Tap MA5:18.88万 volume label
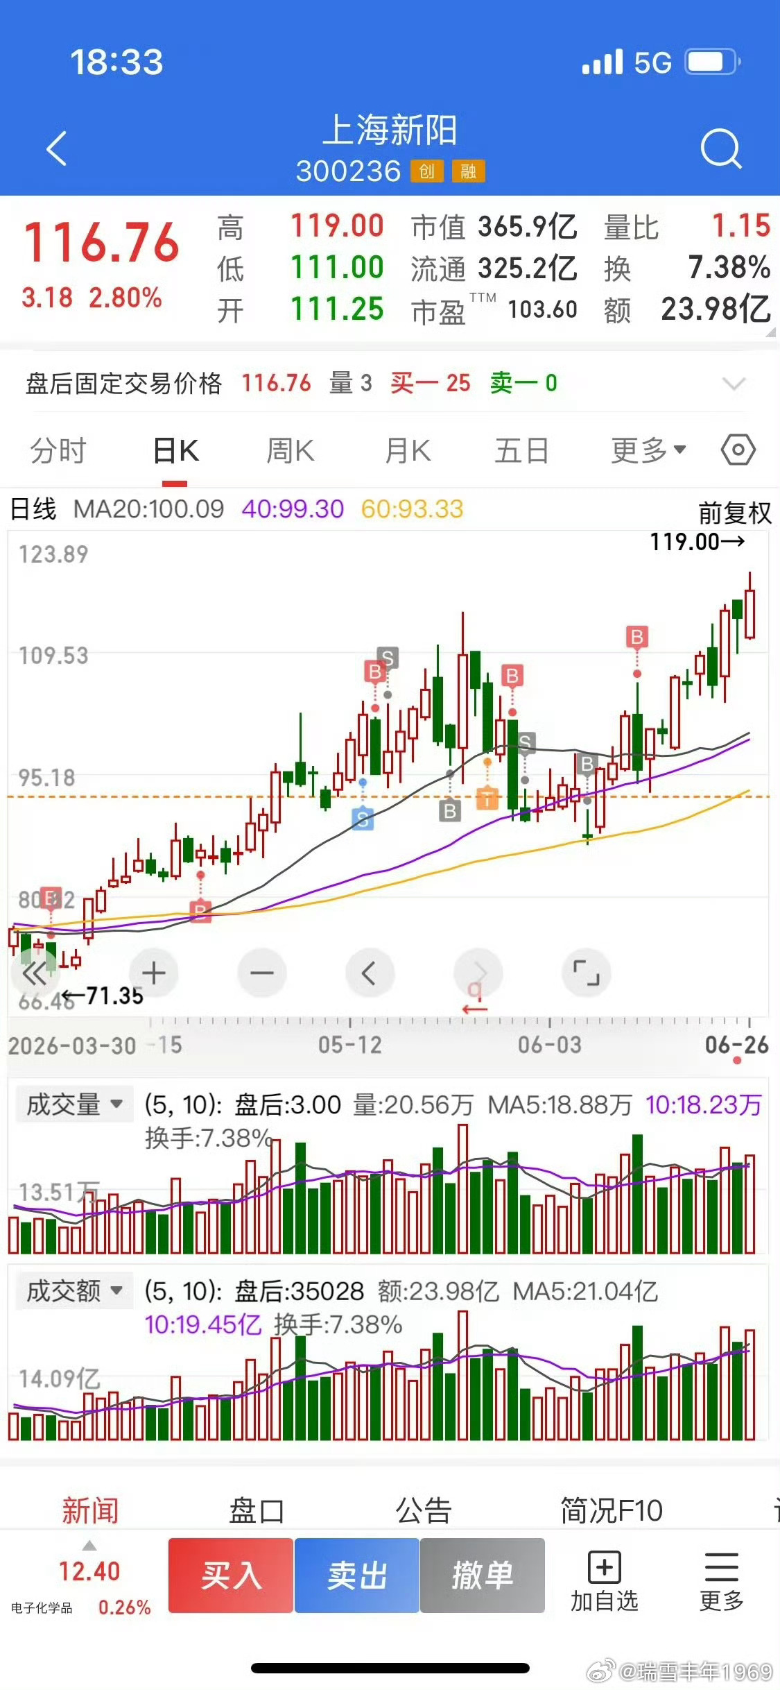The height and width of the screenshot is (1690, 780). [x=560, y=1104]
